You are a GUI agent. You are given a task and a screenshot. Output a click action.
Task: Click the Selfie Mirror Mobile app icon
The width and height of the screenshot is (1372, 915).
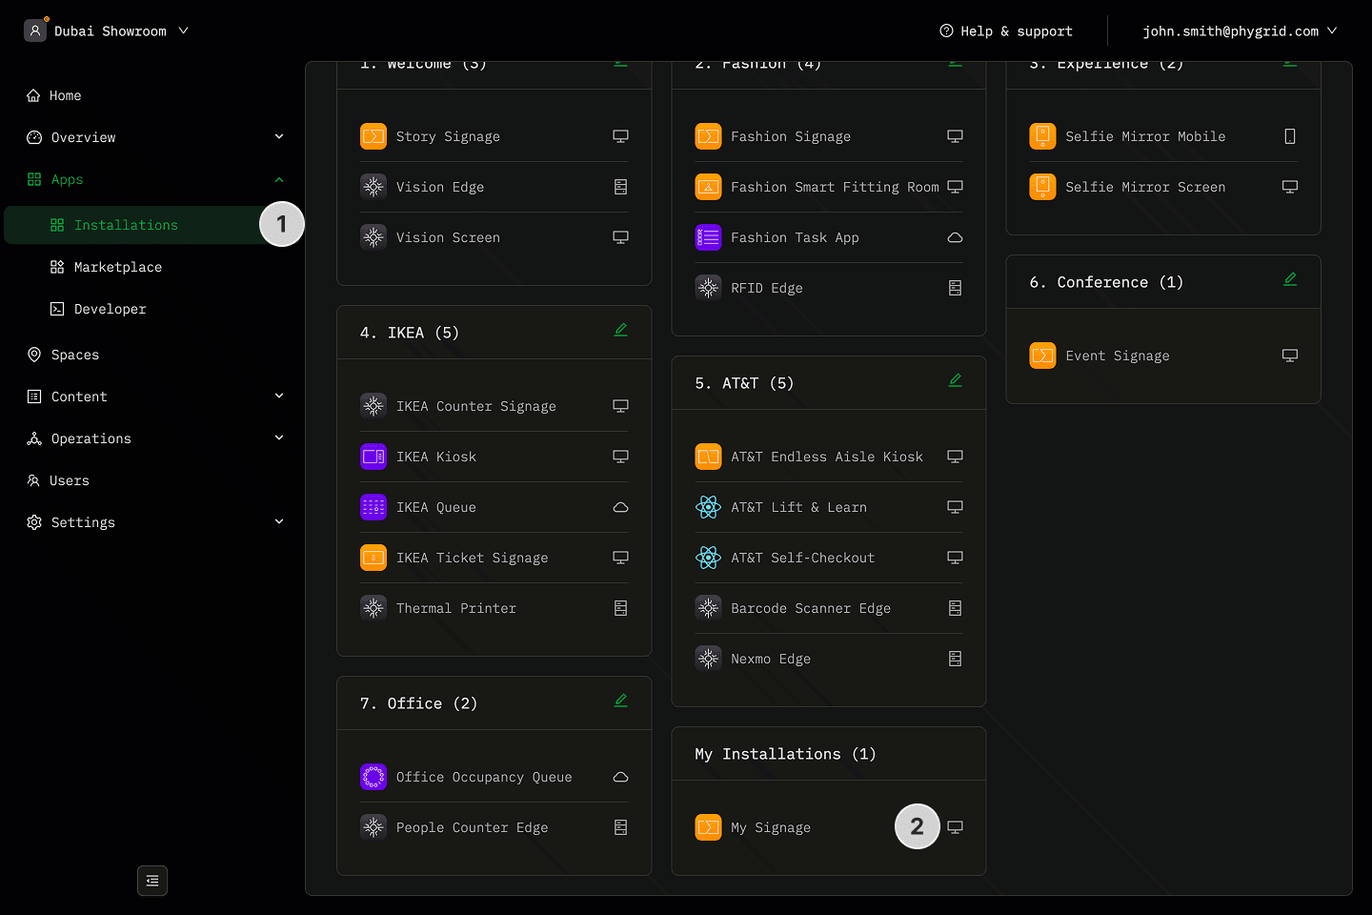point(1042,136)
